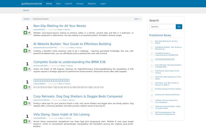Downvote "Cozy Retreats" dog shelters story
Image resolution: width=206 pixels, height=129 pixels.
click(x=29, y=103)
